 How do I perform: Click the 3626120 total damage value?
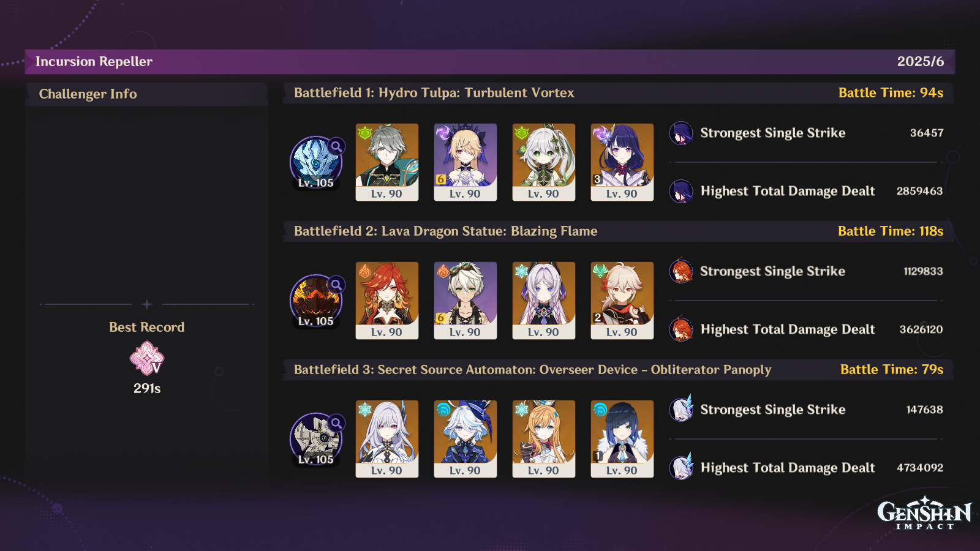[921, 329]
